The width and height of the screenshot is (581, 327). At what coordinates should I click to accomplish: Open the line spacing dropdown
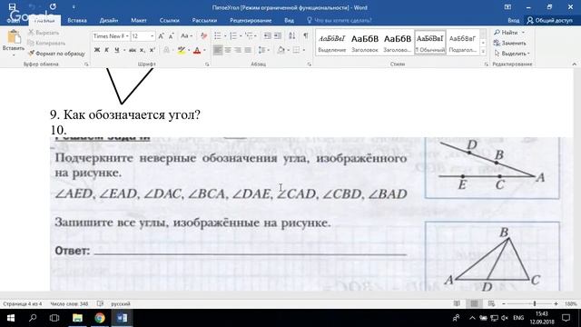263,50
